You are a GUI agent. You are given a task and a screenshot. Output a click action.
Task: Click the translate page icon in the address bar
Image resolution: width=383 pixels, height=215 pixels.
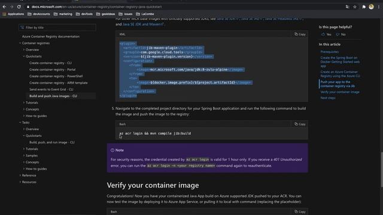[347, 7]
